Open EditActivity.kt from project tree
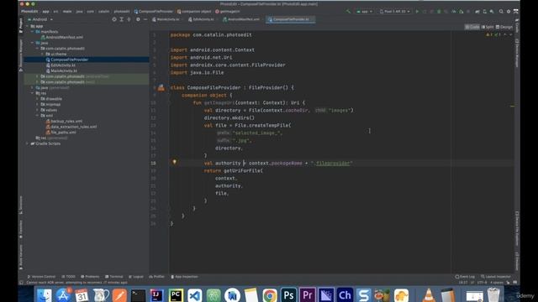Viewport: 538px width, 302px height. [61, 65]
